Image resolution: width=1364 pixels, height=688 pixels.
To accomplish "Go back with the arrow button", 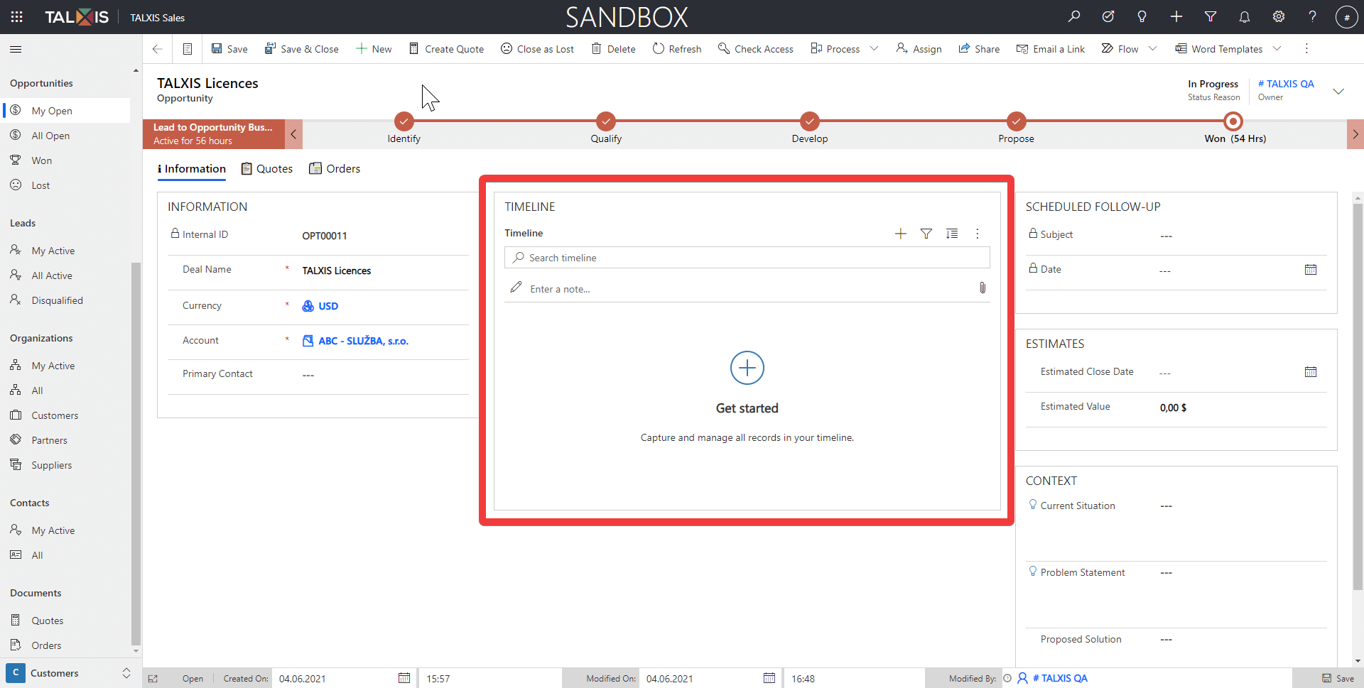I will coord(157,49).
